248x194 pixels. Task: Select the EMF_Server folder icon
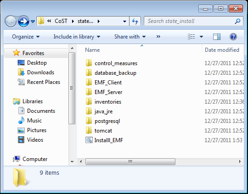click(89, 92)
